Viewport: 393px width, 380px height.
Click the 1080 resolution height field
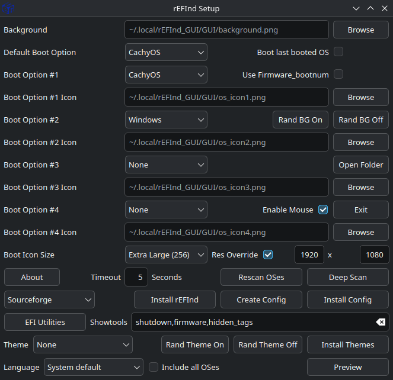375,255
